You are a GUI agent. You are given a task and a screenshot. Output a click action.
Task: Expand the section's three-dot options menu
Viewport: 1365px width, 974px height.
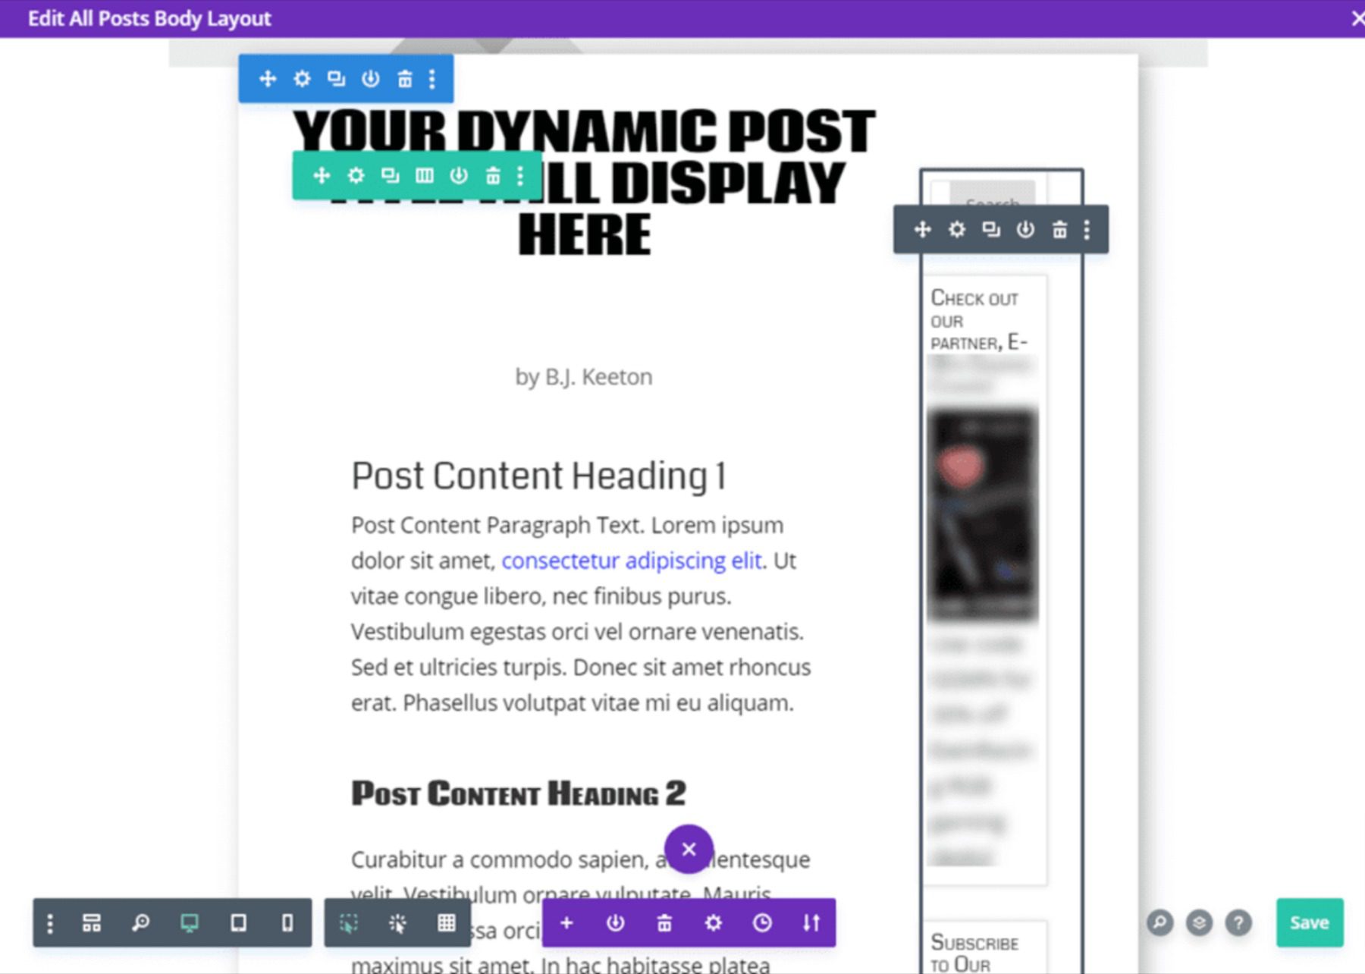coord(432,78)
